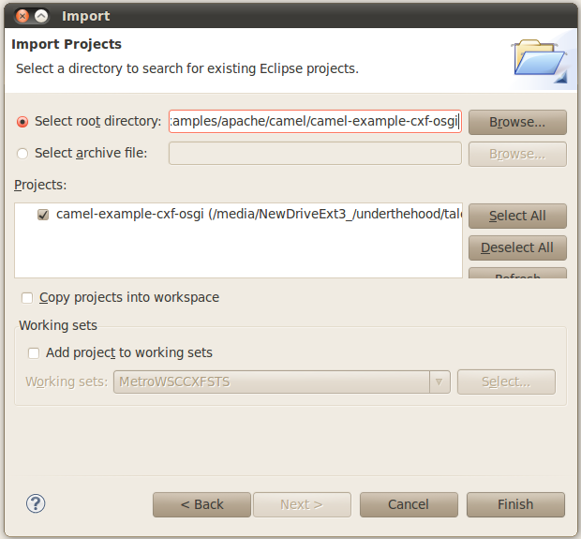Cancel the import dialog

tap(409, 504)
